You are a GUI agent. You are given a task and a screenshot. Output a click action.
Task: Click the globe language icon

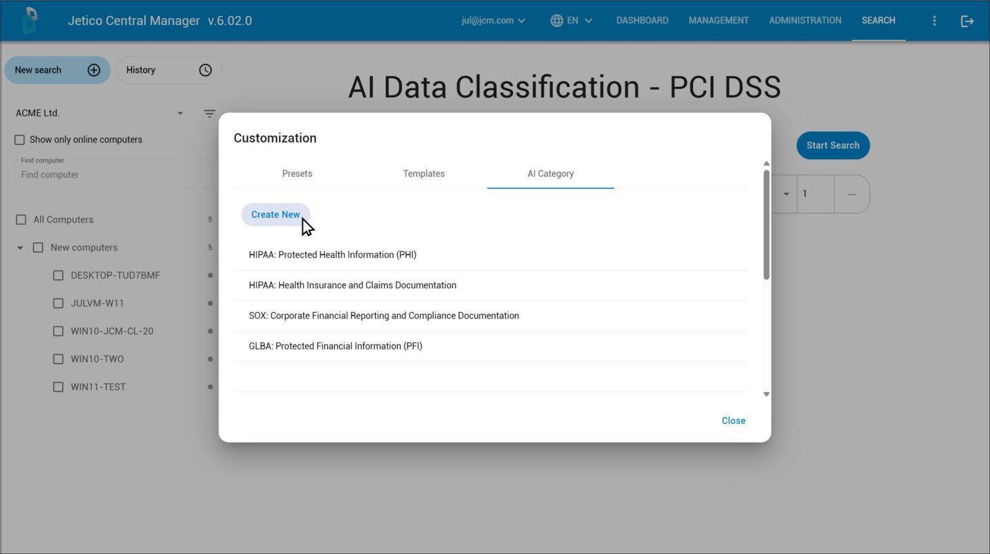(x=556, y=21)
